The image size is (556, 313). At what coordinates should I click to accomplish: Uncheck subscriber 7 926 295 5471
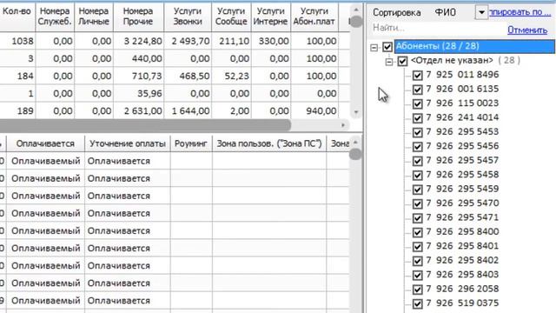pos(417,218)
